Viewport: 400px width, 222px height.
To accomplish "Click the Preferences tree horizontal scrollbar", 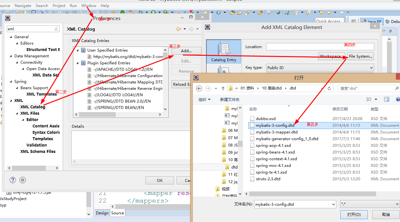I will tap(33, 168).
